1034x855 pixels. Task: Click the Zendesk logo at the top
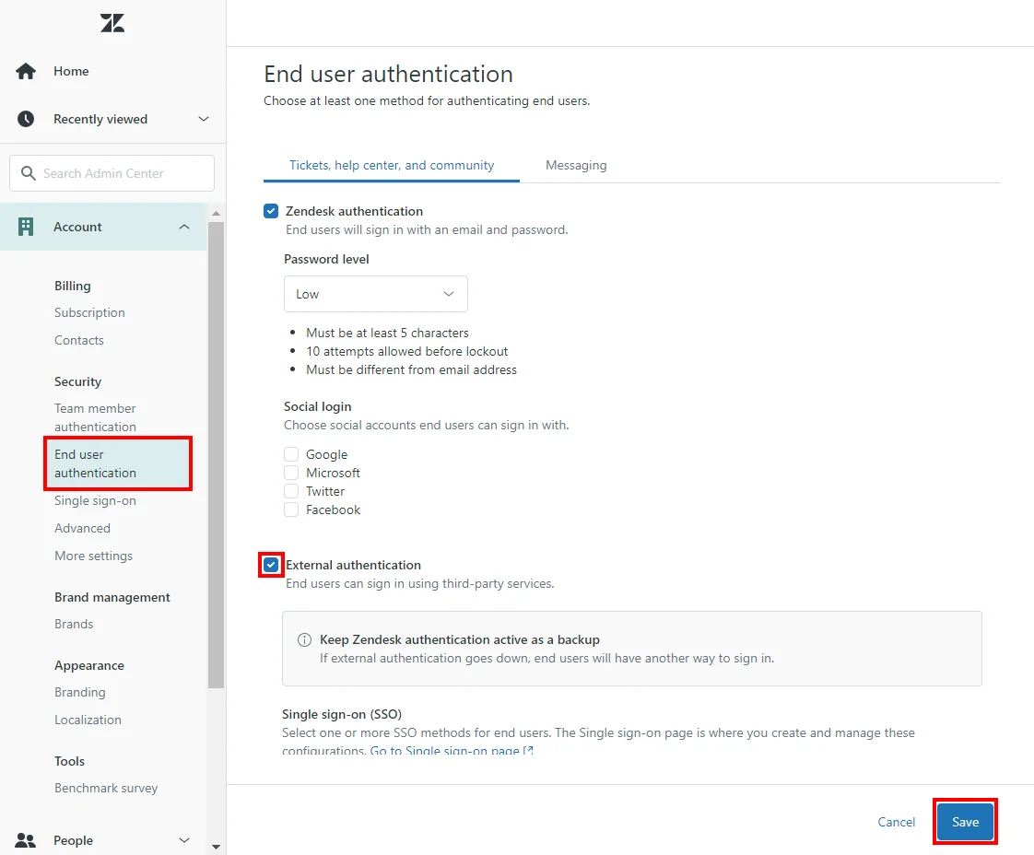click(x=112, y=23)
